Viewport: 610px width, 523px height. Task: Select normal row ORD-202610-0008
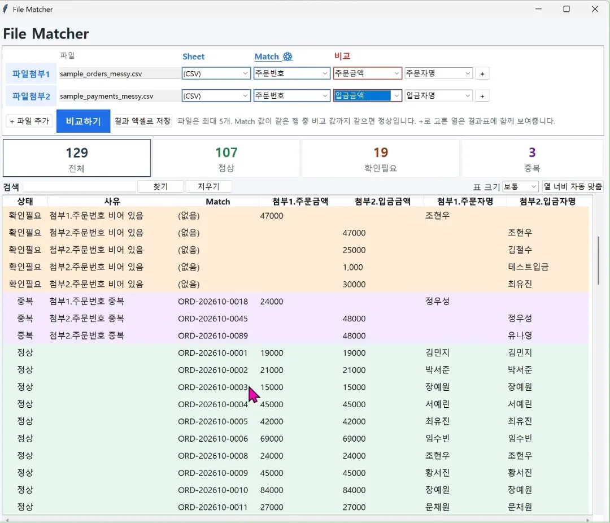[295, 455]
